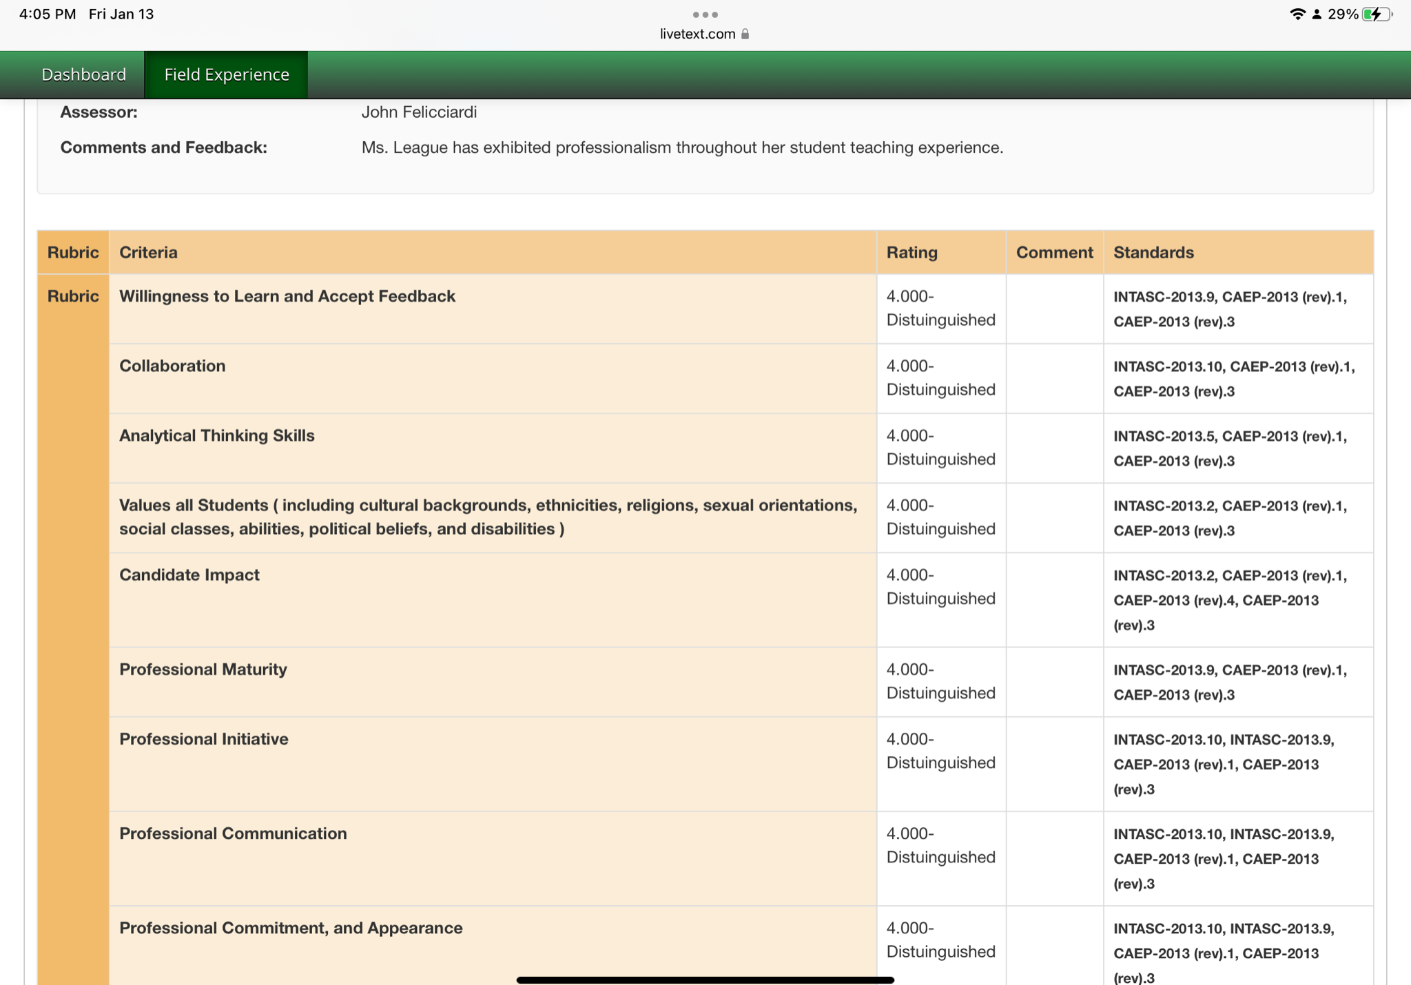The height and width of the screenshot is (985, 1411).
Task: Click the Collaboration criteria row
Action: click(172, 366)
